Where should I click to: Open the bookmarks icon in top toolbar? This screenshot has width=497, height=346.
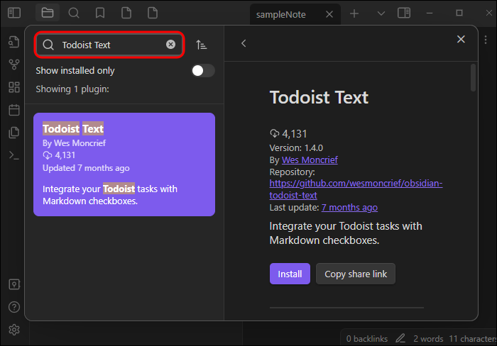100,13
